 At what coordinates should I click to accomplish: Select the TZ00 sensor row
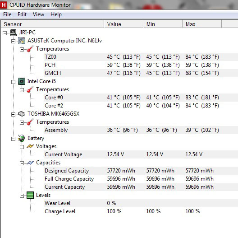point(141,57)
